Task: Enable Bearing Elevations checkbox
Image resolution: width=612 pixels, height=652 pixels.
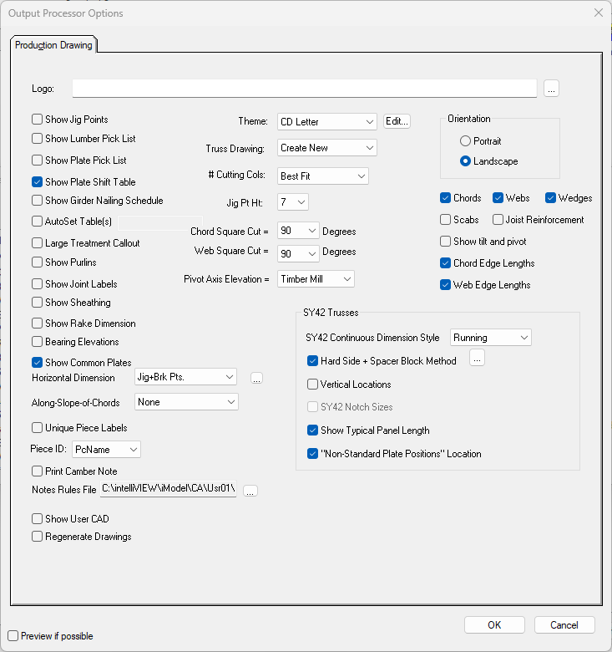Action: point(37,342)
